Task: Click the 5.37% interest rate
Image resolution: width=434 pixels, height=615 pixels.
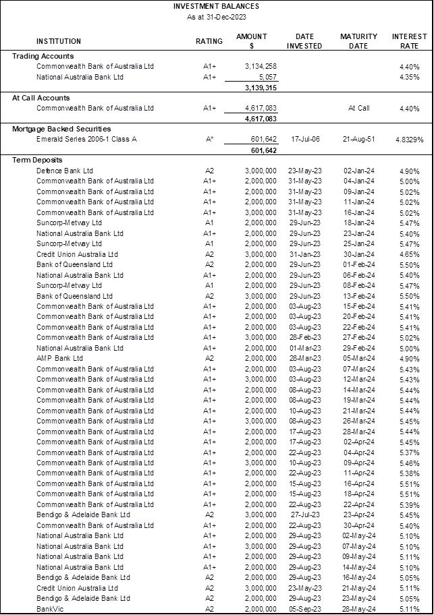Action: pos(409,452)
